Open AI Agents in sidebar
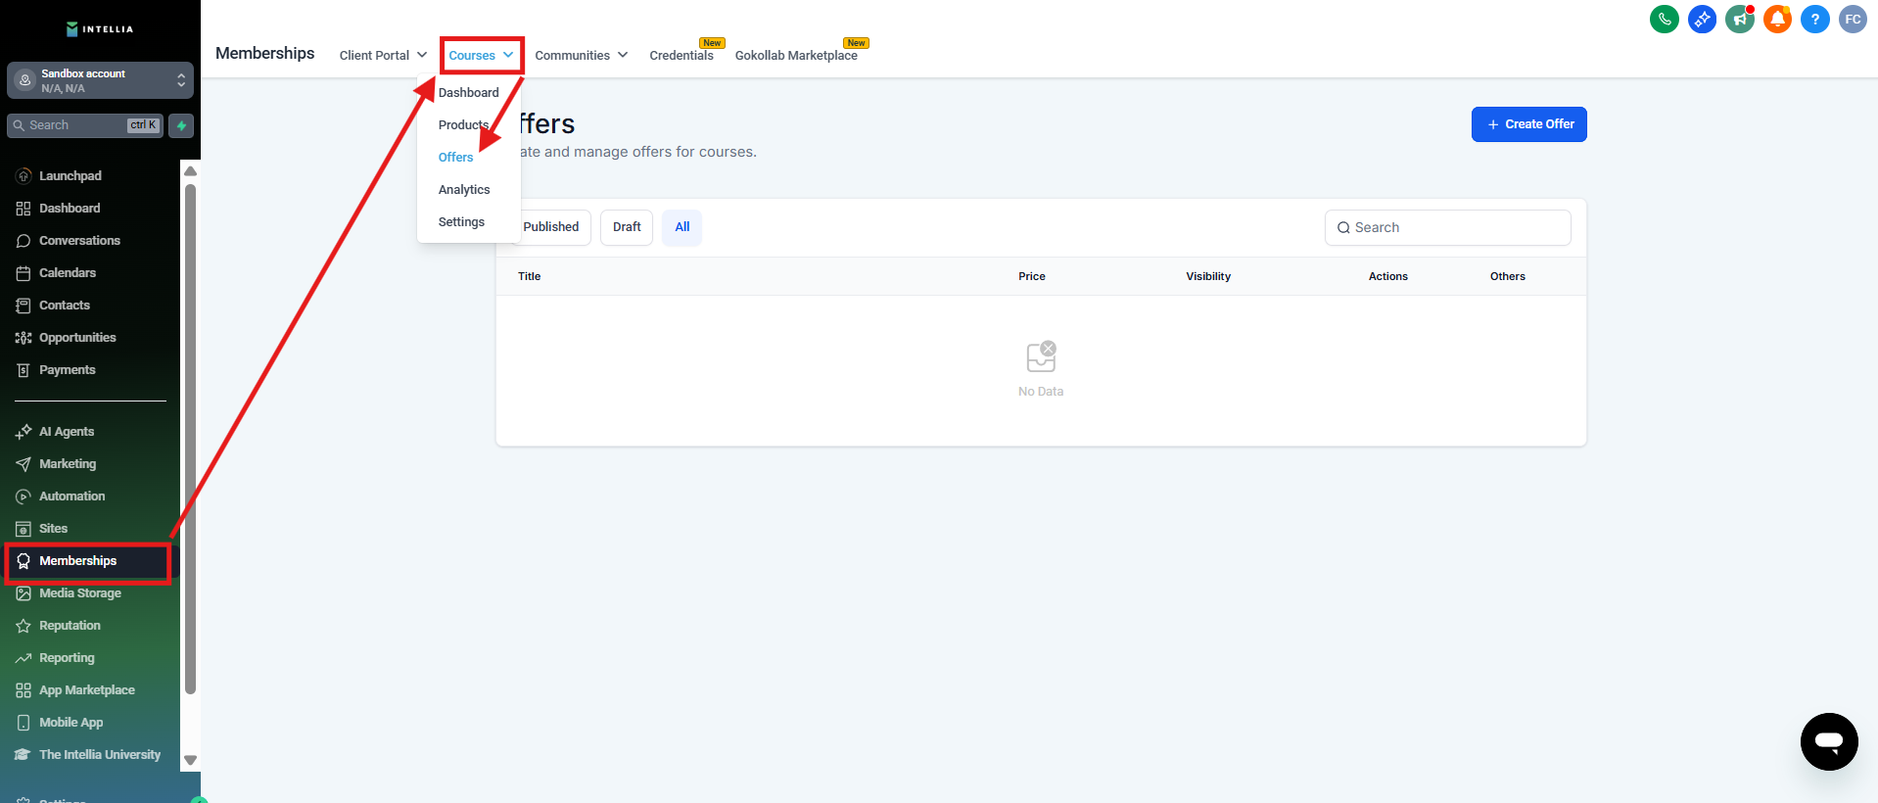The height and width of the screenshot is (803, 1878). point(67,432)
